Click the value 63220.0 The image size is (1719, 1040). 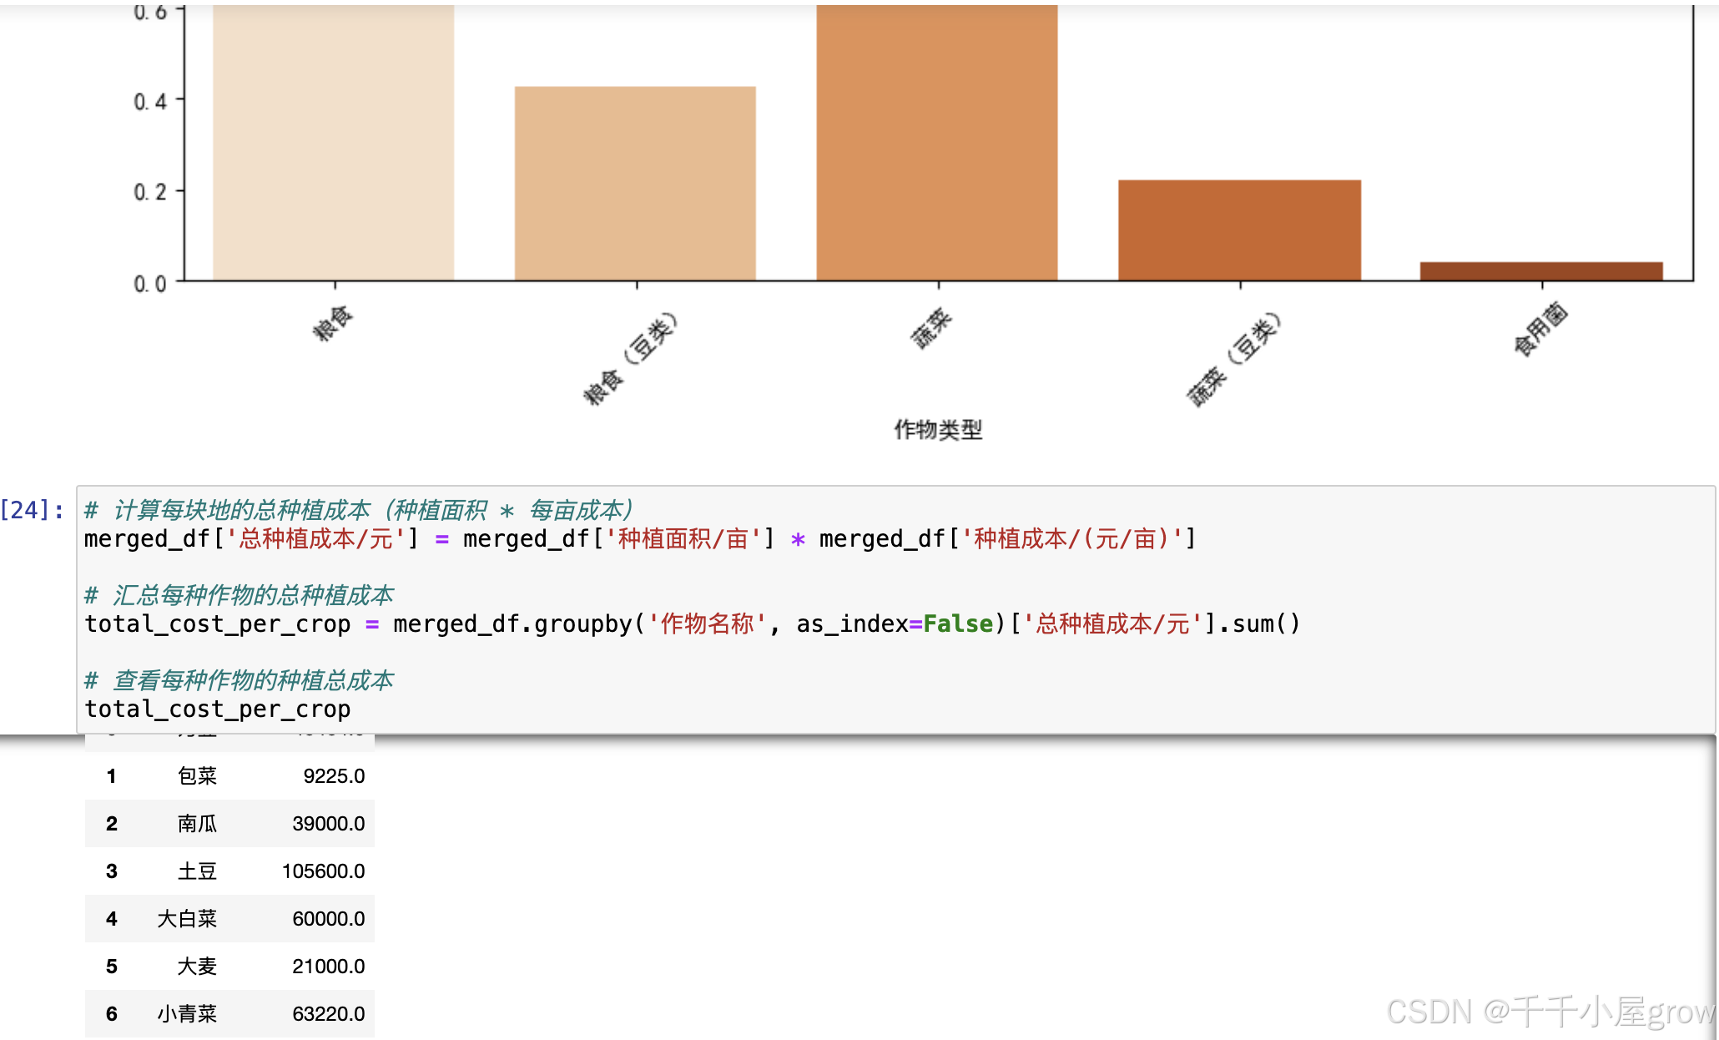tap(329, 1014)
